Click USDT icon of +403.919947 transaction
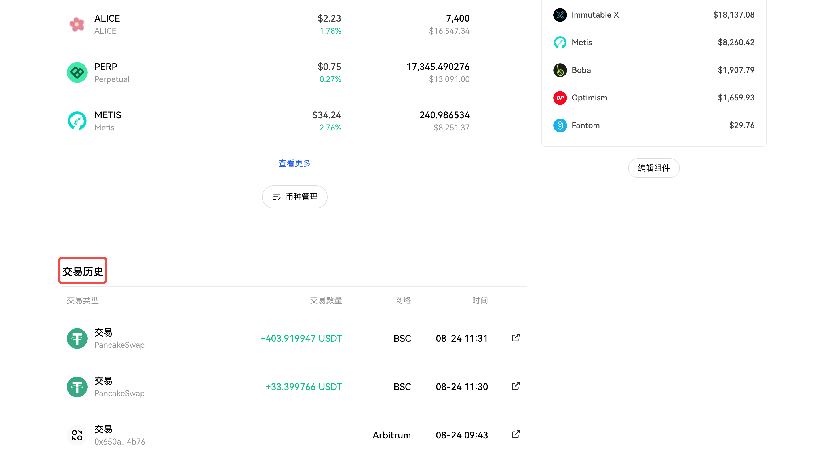The height and width of the screenshot is (471, 829). coord(77,338)
